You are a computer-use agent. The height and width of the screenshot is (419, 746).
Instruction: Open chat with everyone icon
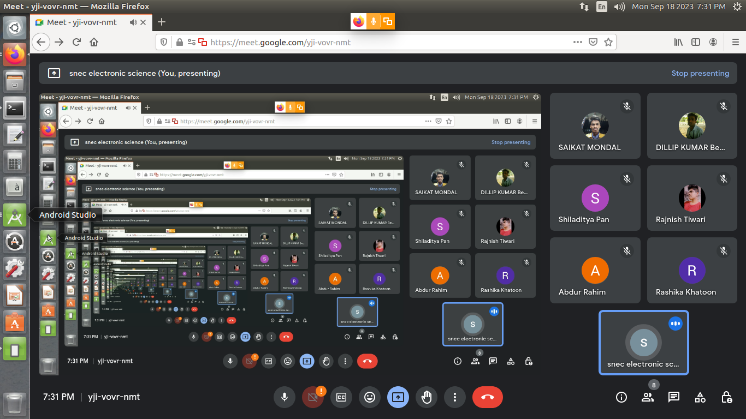pyautogui.click(x=674, y=397)
